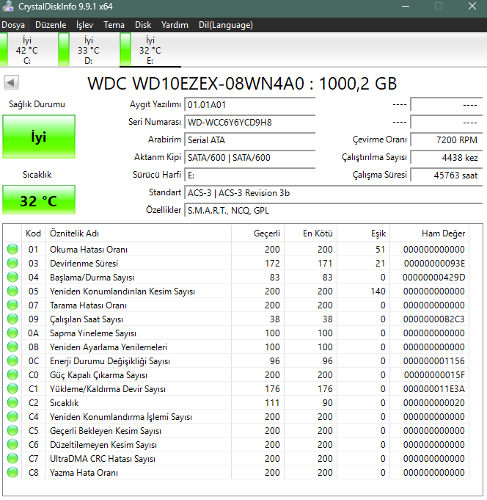
Task: Click status icon for Başlama/Durma Sayısı row
Action: coord(12,277)
